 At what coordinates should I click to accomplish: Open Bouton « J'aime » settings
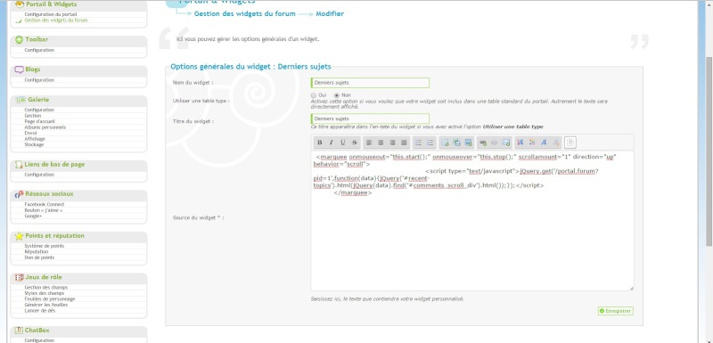[x=44, y=210]
